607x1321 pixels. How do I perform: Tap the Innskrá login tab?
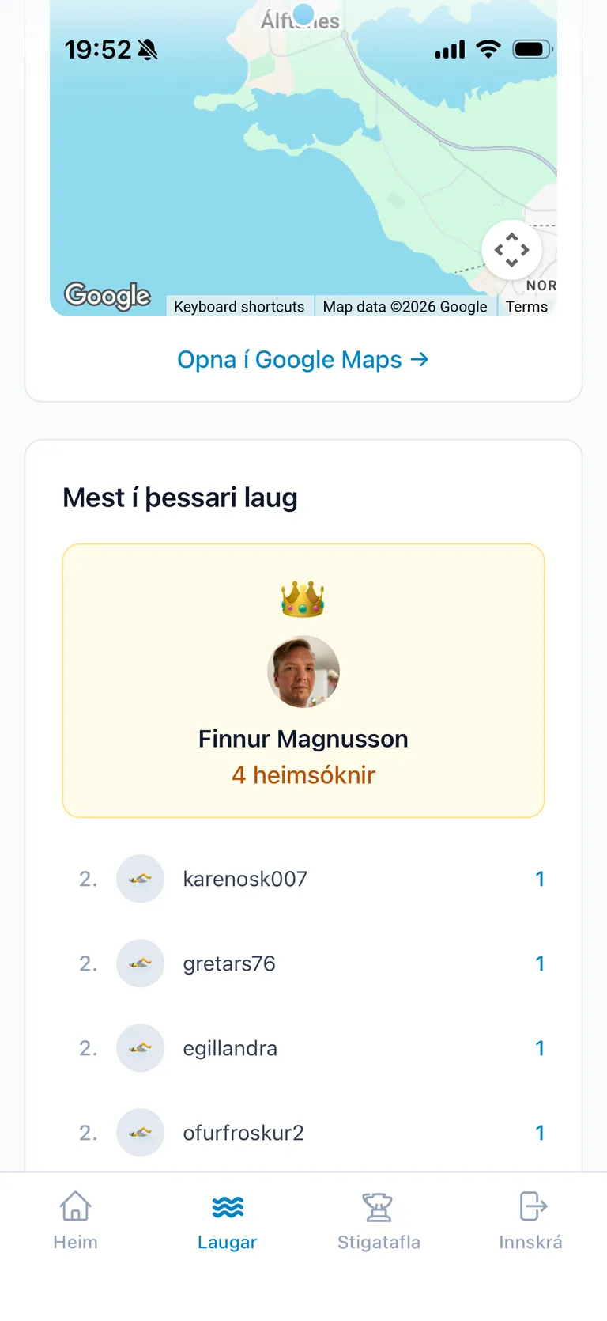click(x=530, y=1220)
